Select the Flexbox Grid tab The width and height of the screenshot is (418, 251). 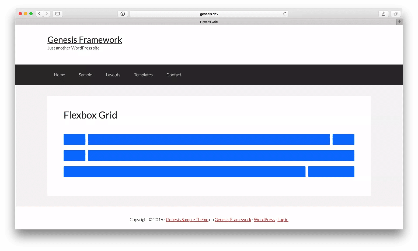[x=209, y=22]
